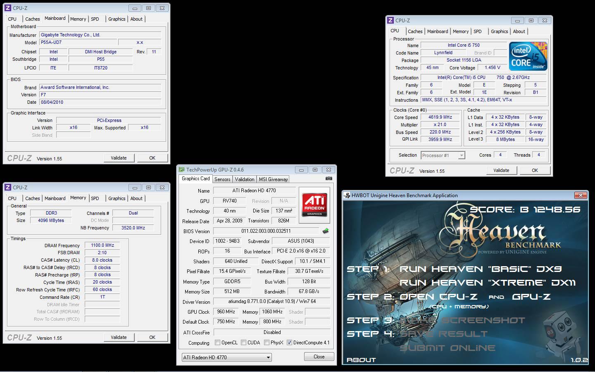This screenshot has height=372, width=595.
Task: Click OK in the CPU-Z Memory window
Action: 152,337
